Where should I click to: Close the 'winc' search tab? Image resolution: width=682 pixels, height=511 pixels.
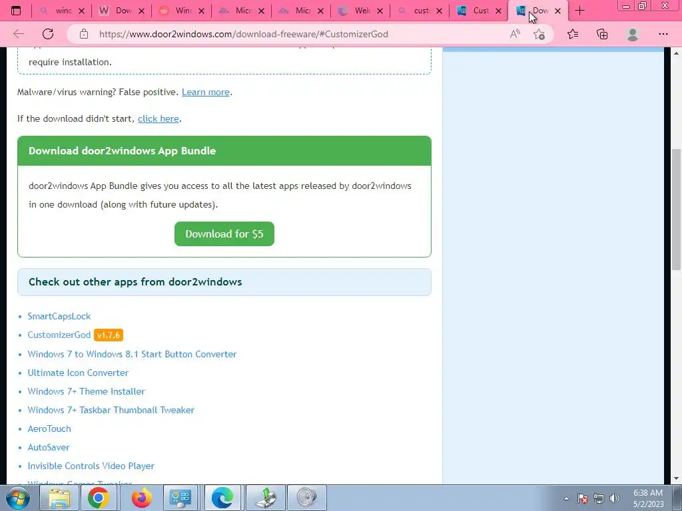(x=81, y=11)
